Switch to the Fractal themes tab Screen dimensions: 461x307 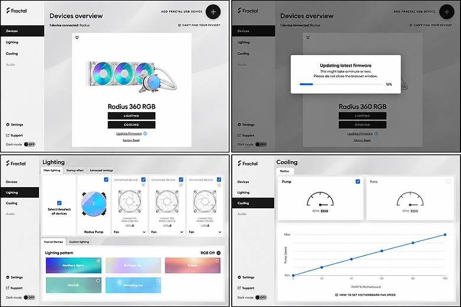tap(54, 242)
